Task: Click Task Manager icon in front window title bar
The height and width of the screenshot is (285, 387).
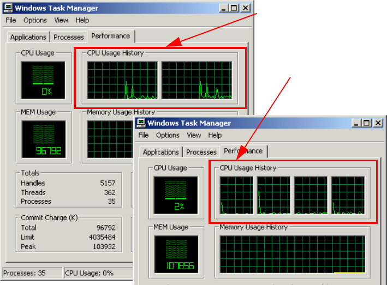Action: [141, 123]
